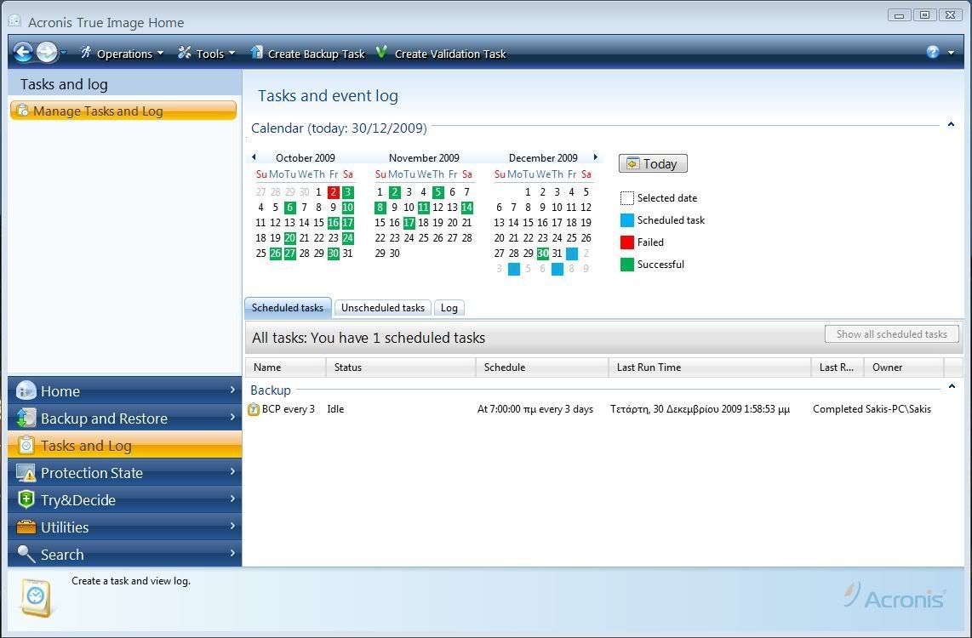Click the Protection State warning monitor icon
Viewport: 972px width, 638px height.
click(x=25, y=472)
